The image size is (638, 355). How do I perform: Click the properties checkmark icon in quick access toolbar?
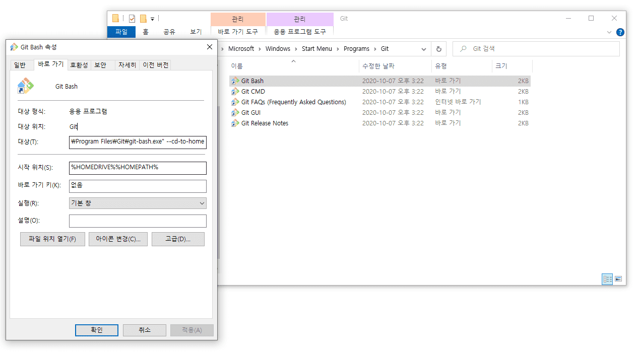point(132,19)
